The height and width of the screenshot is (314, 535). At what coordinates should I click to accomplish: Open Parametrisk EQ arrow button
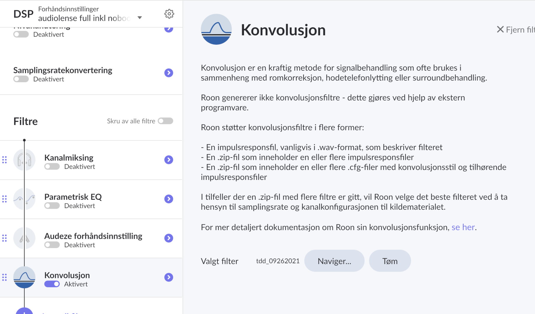[169, 199]
